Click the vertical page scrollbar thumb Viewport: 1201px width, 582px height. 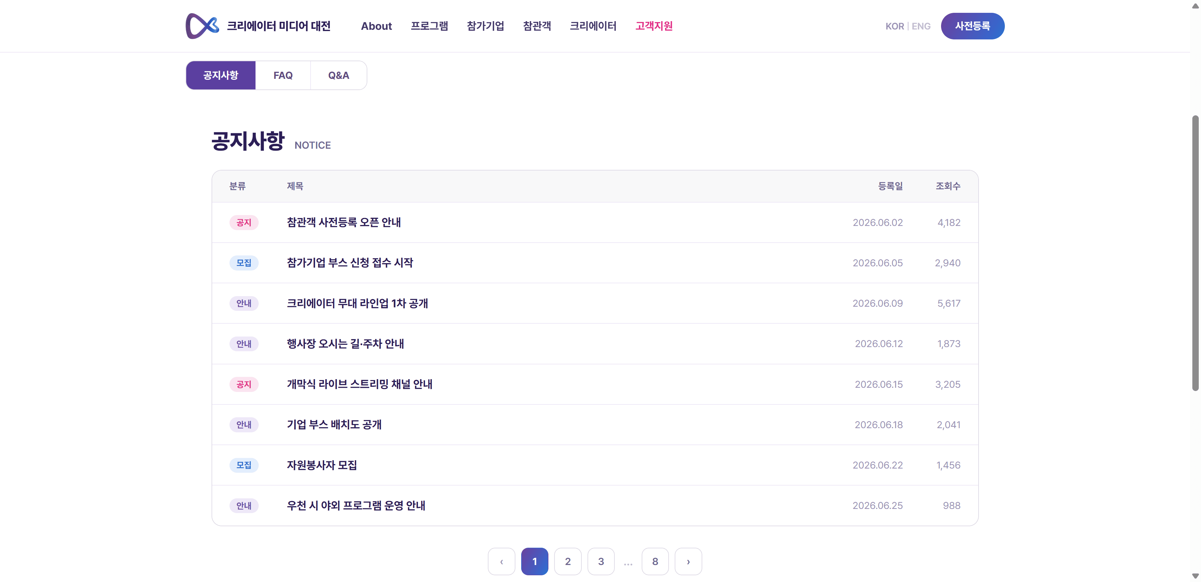pyautogui.click(x=1195, y=253)
